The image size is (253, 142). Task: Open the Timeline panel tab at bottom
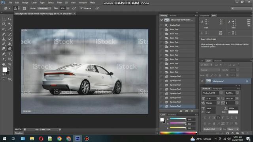pos(19,133)
